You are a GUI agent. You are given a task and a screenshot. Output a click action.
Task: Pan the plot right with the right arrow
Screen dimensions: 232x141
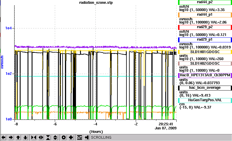[x=11, y=138]
